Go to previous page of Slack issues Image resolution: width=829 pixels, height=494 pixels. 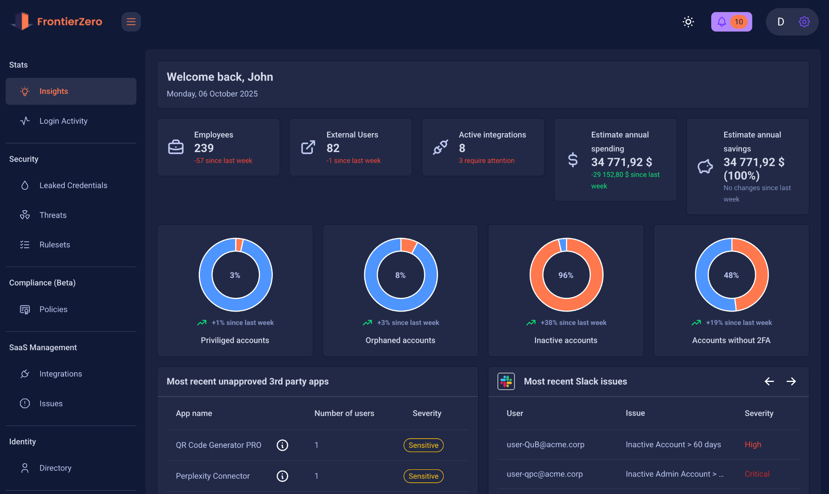pyautogui.click(x=769, y=381)
